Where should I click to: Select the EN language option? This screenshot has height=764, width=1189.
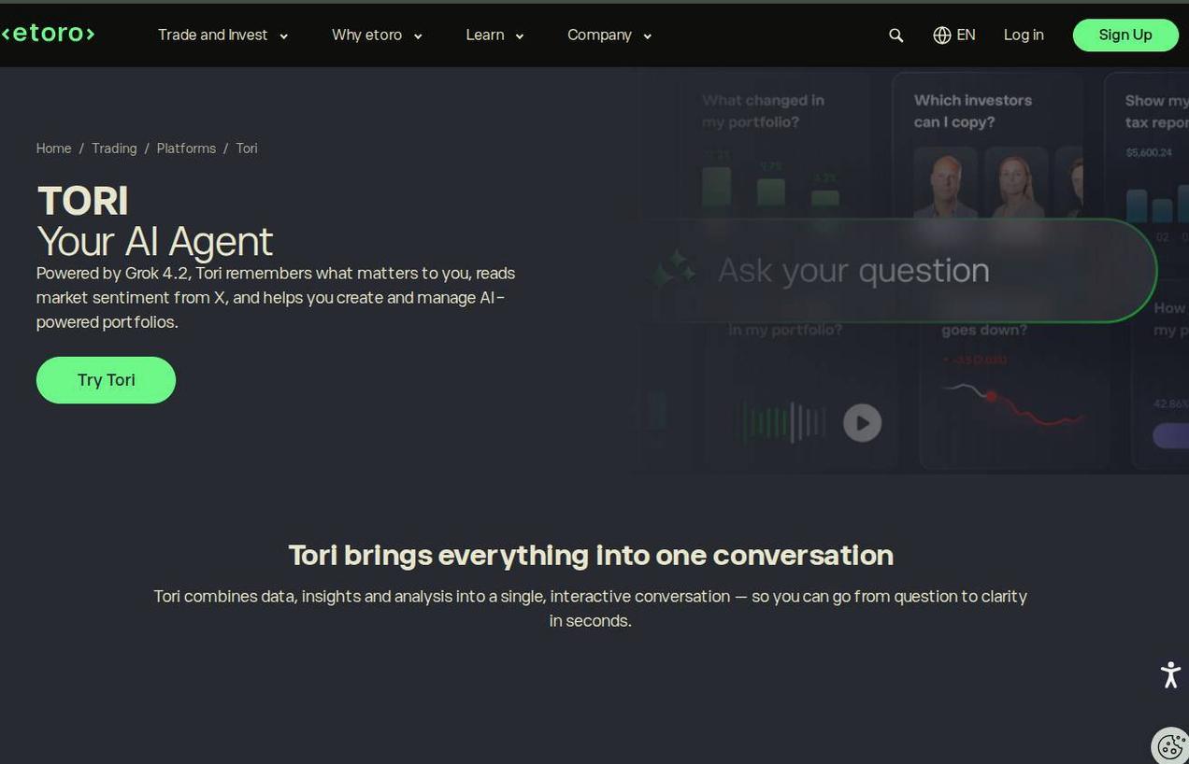(966, 35)
